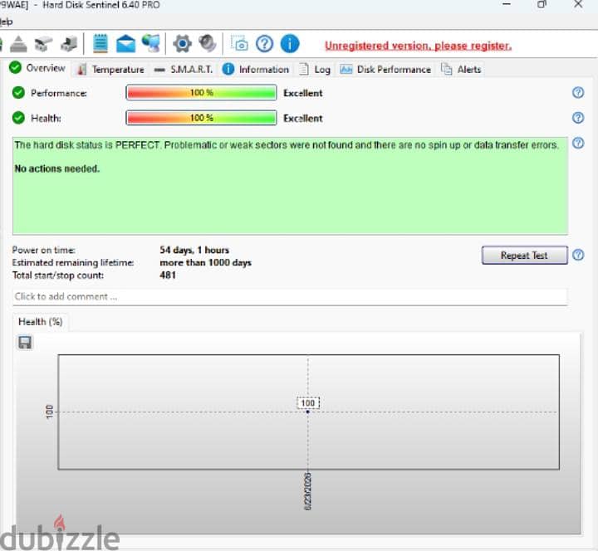598x551 pixels.
Task: Click the disk drives toolbar icon
Action: coord(43,44)
